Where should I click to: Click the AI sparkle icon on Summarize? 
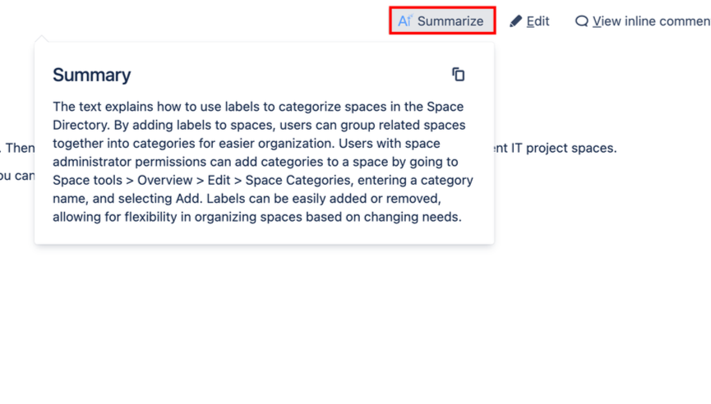click(404, 21)
